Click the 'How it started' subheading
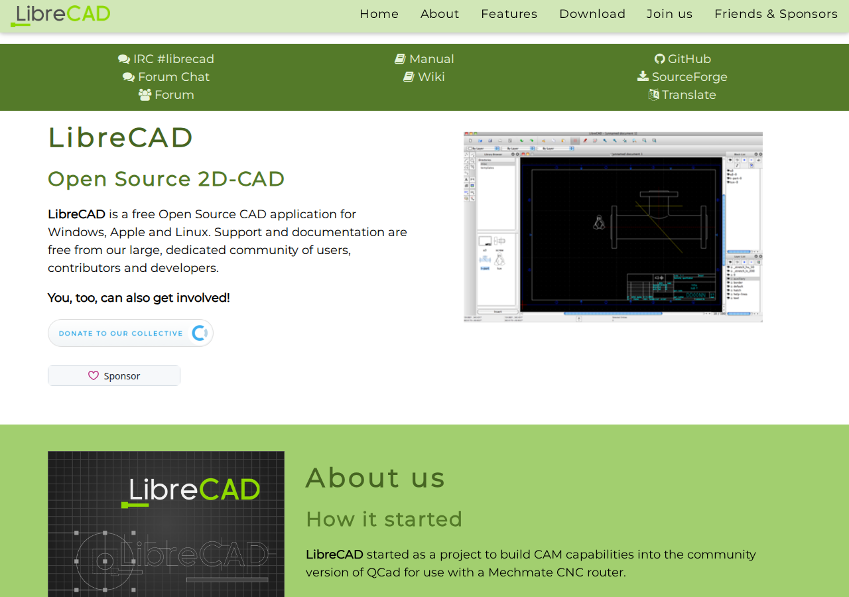Viewport: 849px width, 597px height. (384, 519)
